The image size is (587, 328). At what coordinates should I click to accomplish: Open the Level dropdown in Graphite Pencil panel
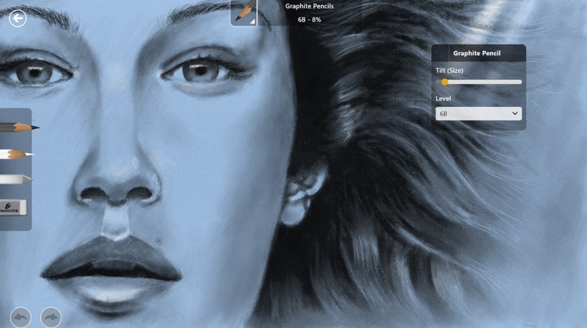478,113
